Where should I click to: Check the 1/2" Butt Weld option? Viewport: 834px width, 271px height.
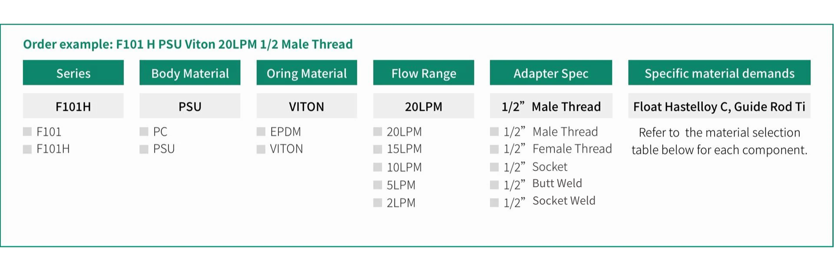click(494, 185)
